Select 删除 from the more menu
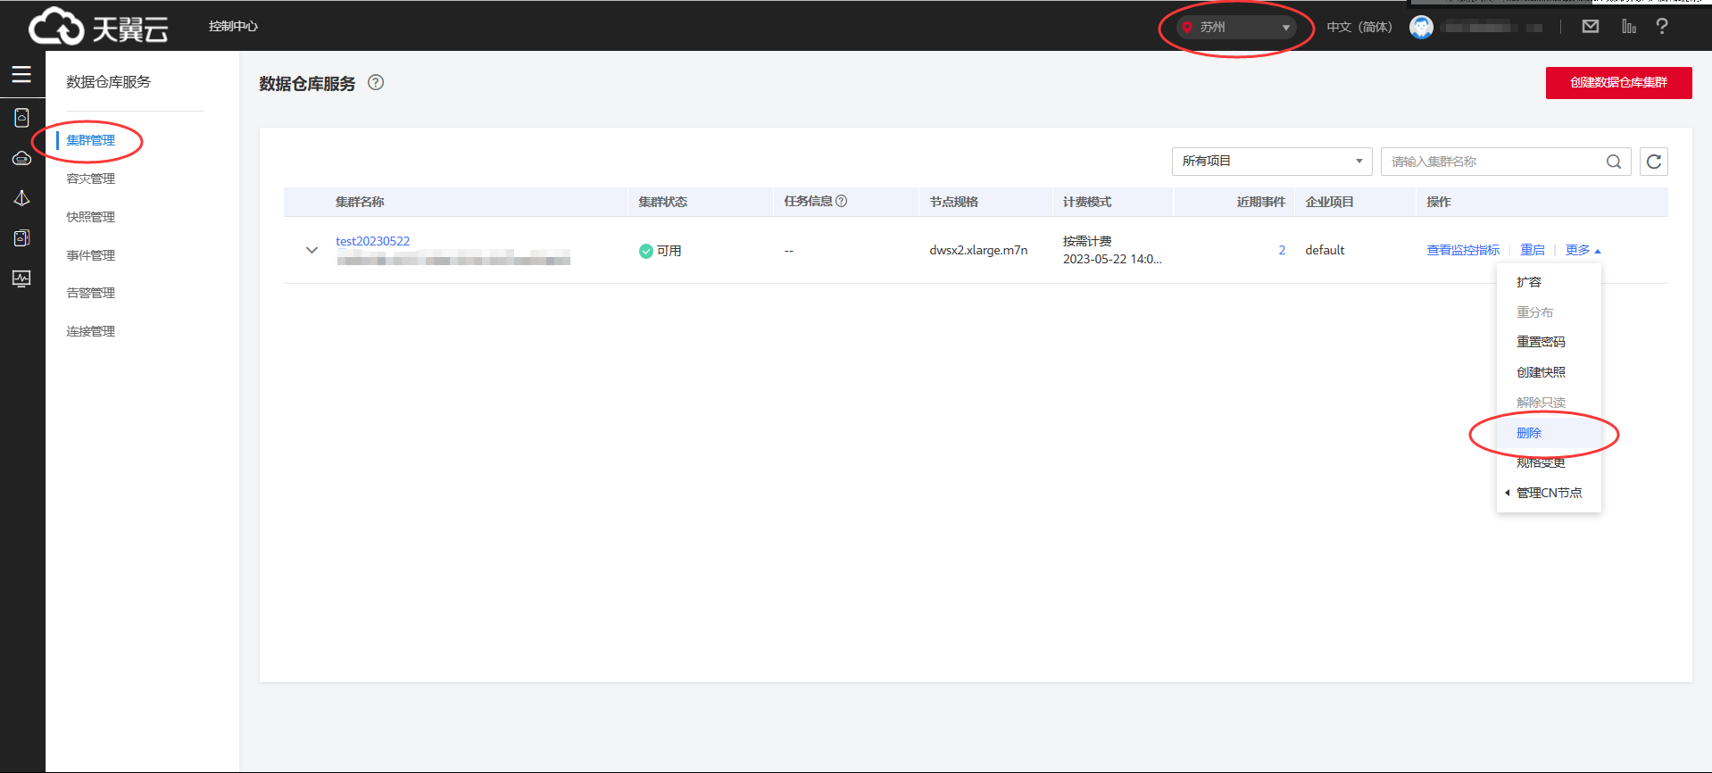 1528,433
